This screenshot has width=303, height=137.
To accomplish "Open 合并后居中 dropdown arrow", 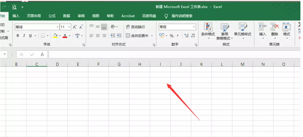I will pos(152,36).
